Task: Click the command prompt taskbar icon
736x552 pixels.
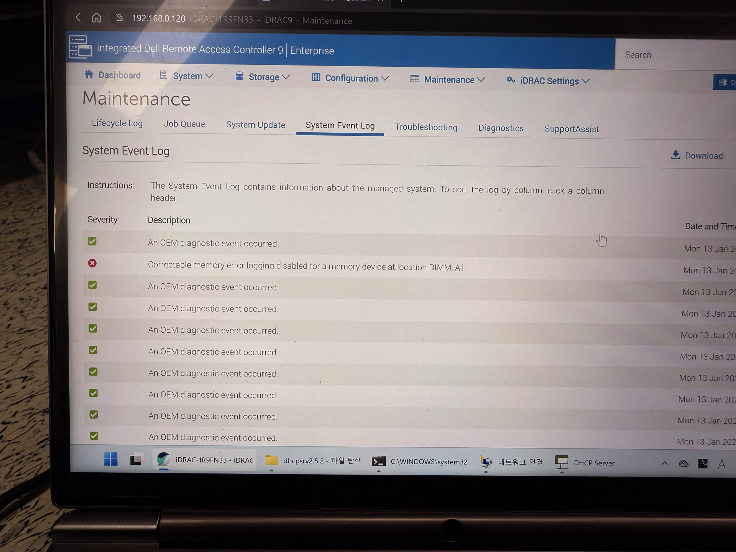Action: pos(378,461)
